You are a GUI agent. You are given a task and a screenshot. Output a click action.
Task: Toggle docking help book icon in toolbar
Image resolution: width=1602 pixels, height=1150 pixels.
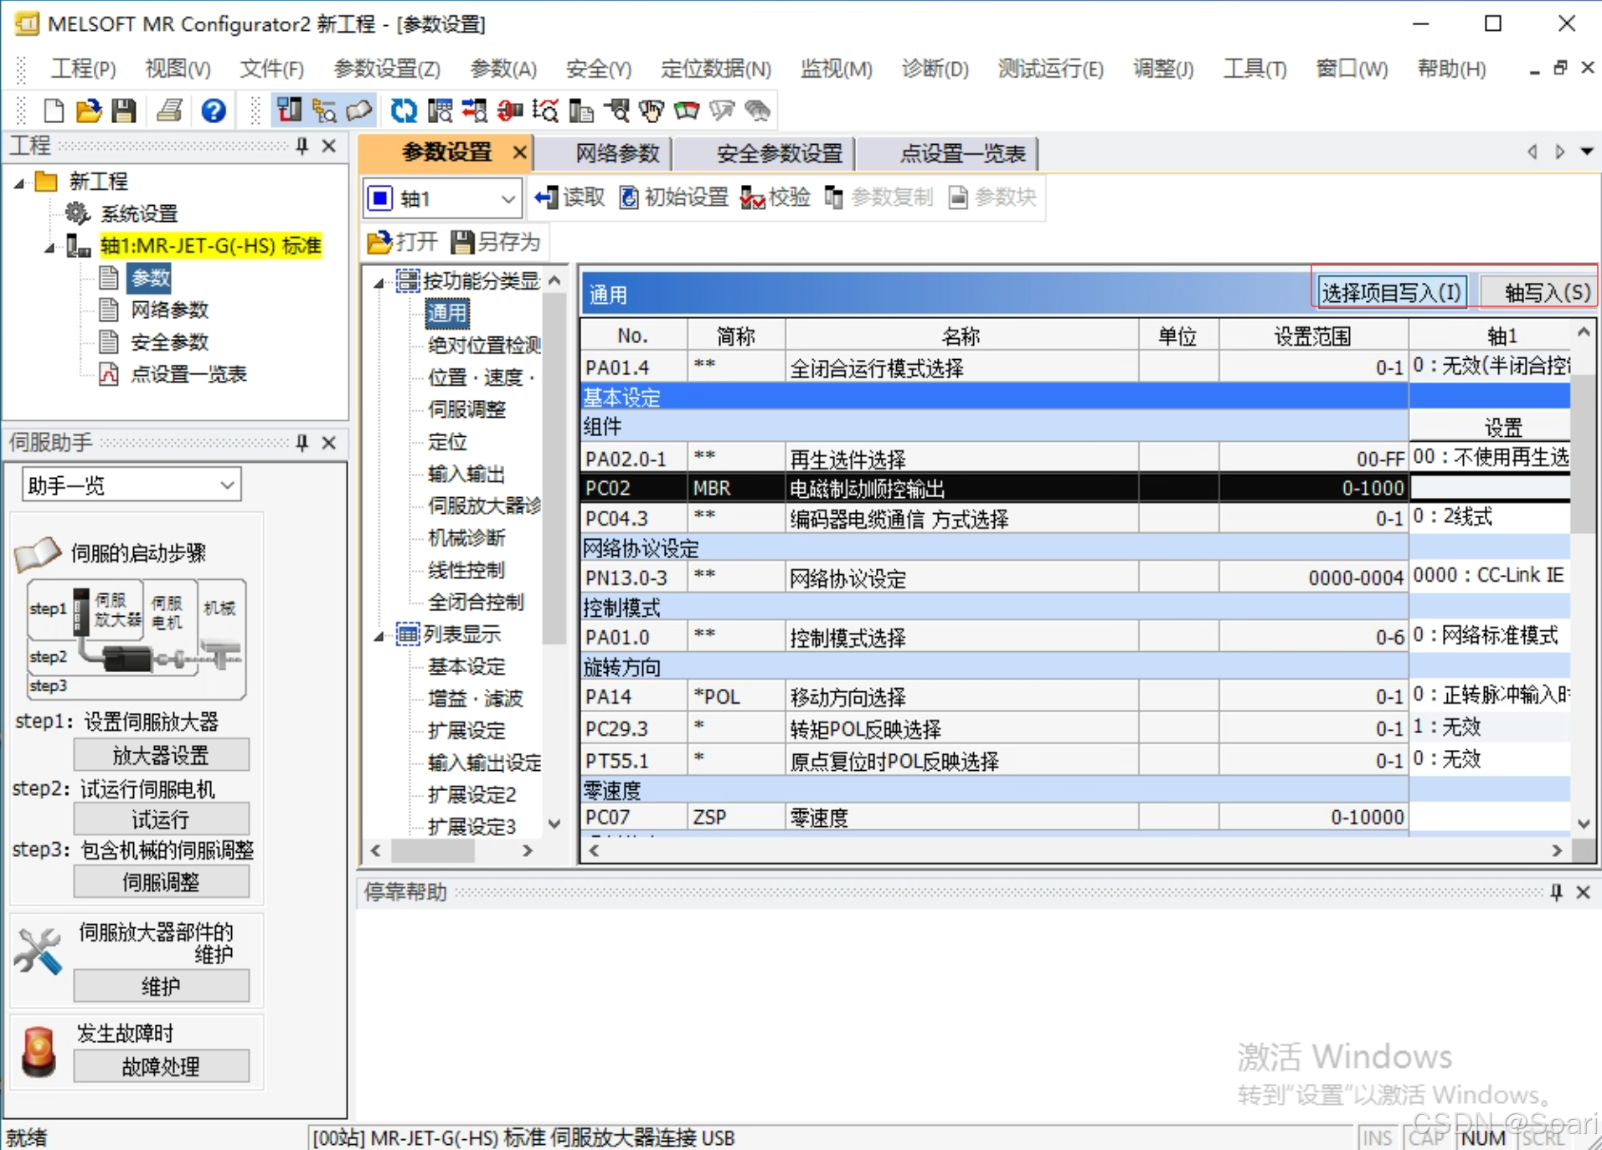coord(359,110)
